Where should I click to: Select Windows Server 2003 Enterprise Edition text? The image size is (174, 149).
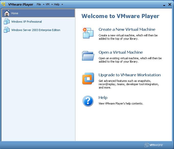[x=36, y=30]
